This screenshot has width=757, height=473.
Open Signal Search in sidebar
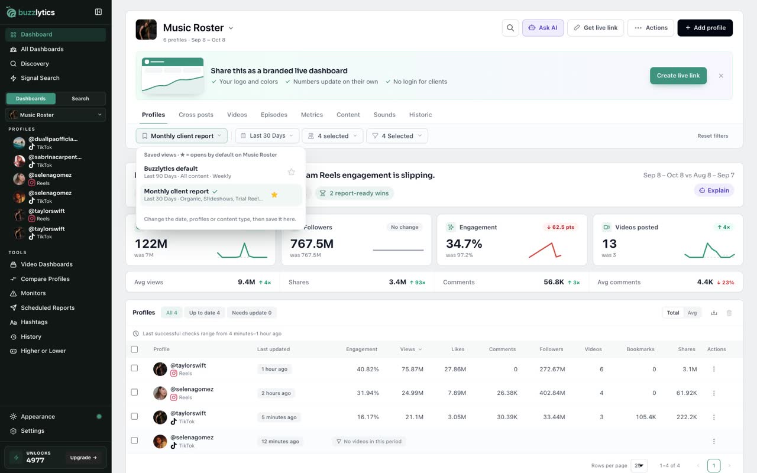click(56, 78)
